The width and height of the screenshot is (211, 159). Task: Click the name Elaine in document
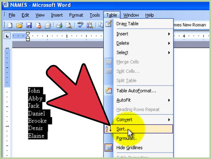[x=36, y=135]
